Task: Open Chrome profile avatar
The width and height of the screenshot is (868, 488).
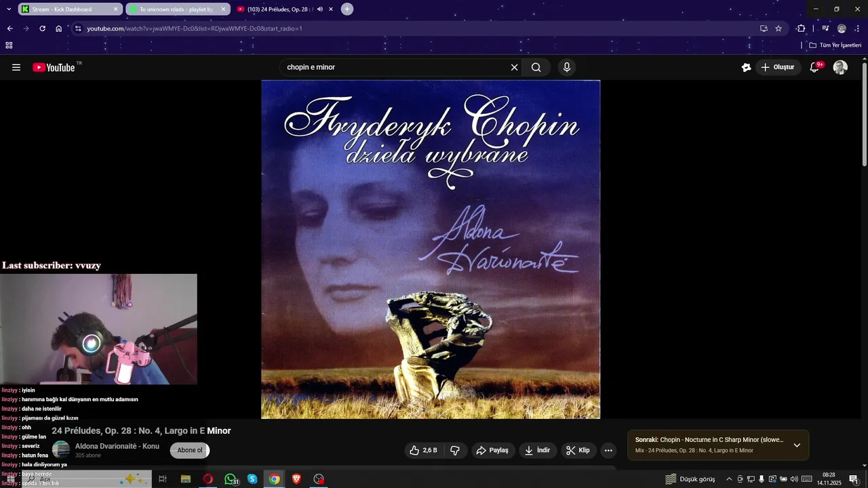Action: 842,28
